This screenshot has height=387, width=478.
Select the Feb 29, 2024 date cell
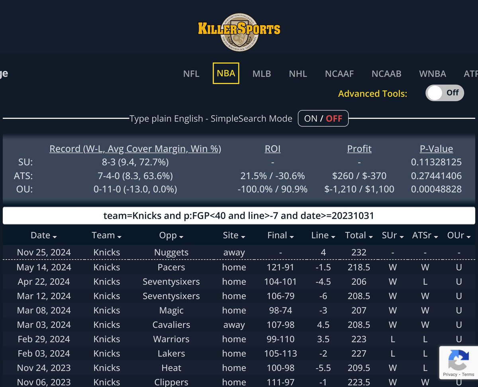[x=44, y=339]
